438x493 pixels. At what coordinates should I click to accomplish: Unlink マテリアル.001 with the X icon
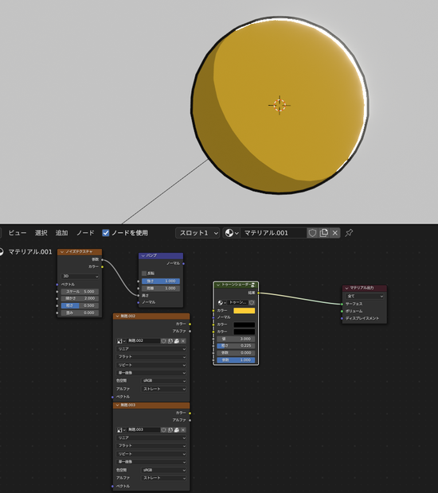[x=335, y=233]
